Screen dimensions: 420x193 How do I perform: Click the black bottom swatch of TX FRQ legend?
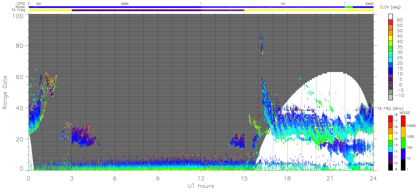pyautogui.click(x=390, y=167)
